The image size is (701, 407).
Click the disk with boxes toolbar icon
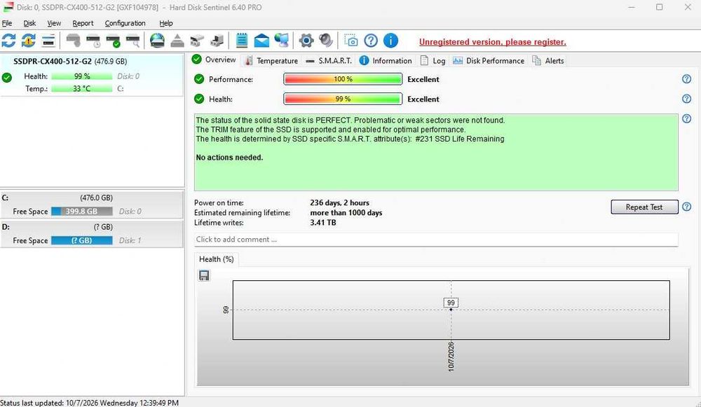pos(197,41)
